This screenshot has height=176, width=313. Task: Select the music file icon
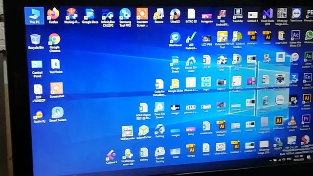(x=206, y=149)
